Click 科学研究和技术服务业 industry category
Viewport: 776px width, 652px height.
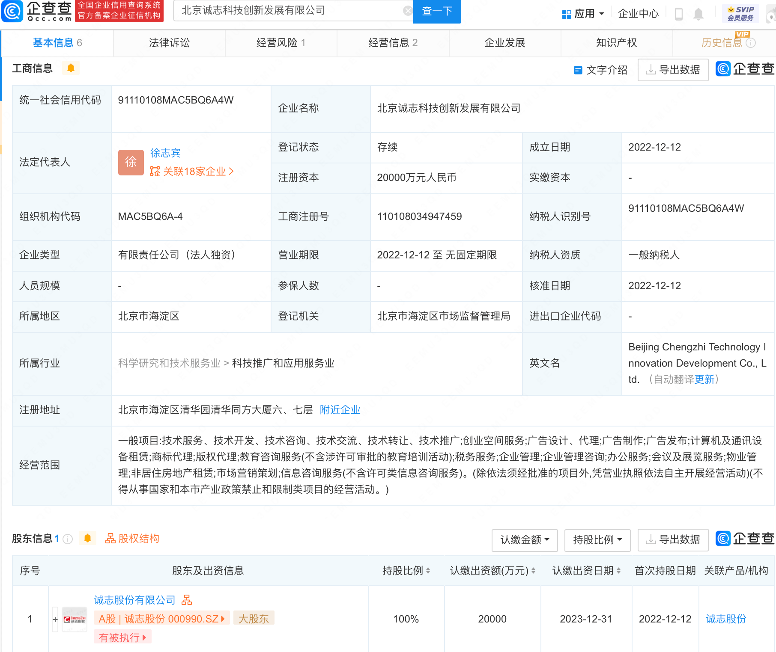169,363
